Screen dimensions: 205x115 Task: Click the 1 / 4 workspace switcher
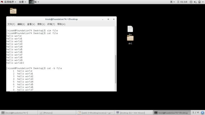coord(195,112)
